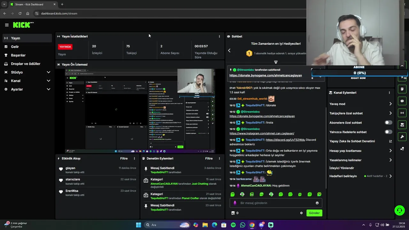Open Discord from the taskbar
This screenshot has width=409, height=230.
(x=261, y=225)
